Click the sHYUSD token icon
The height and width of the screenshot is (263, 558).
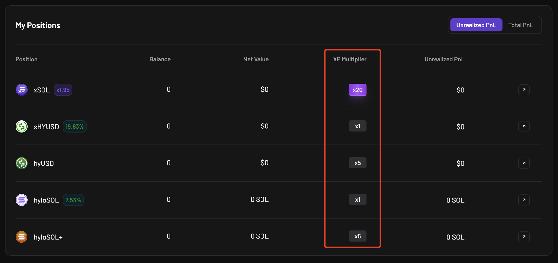(x=22, y=126)
